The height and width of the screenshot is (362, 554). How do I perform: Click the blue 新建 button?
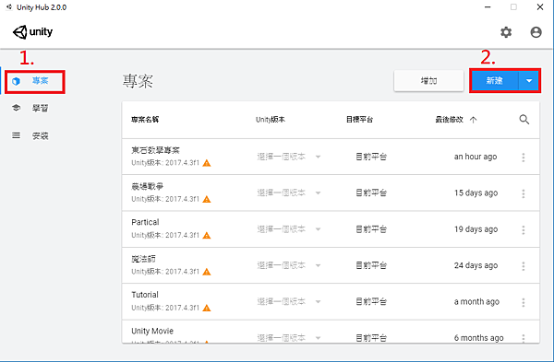(x=494, y=81)
